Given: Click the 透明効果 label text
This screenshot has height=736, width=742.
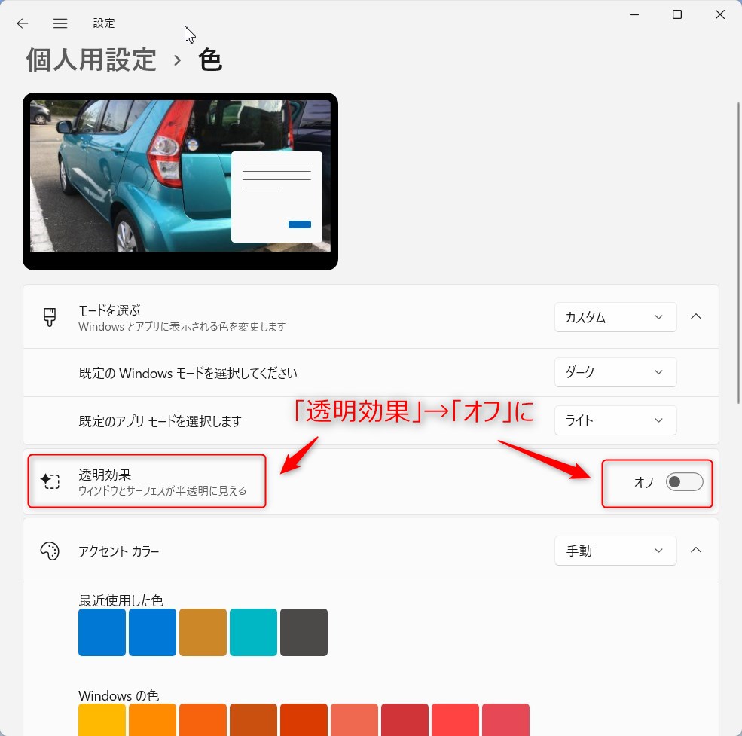Looking at the screenshot, I should [105, 475].
